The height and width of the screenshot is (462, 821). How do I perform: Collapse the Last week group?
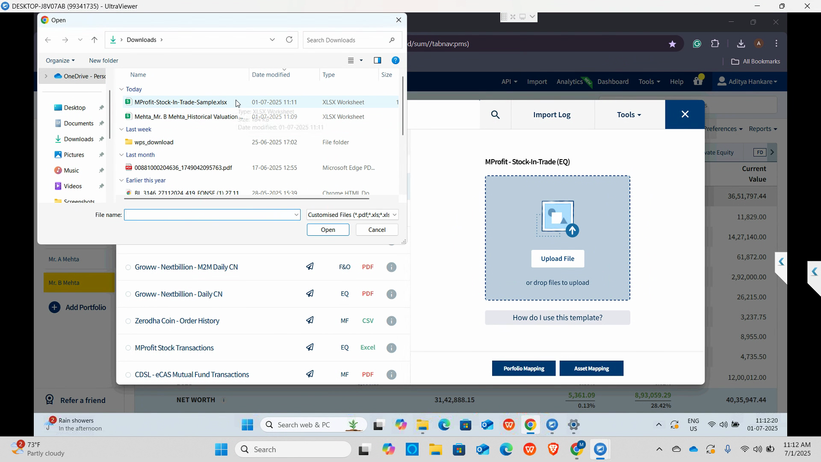(x=121, y=130)
